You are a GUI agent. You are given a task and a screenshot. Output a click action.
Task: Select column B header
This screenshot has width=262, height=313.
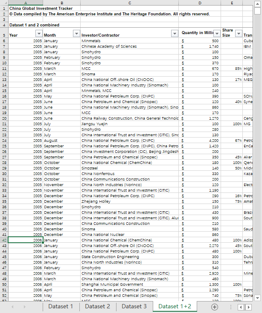pyautogui.click(x=62, y=3)
